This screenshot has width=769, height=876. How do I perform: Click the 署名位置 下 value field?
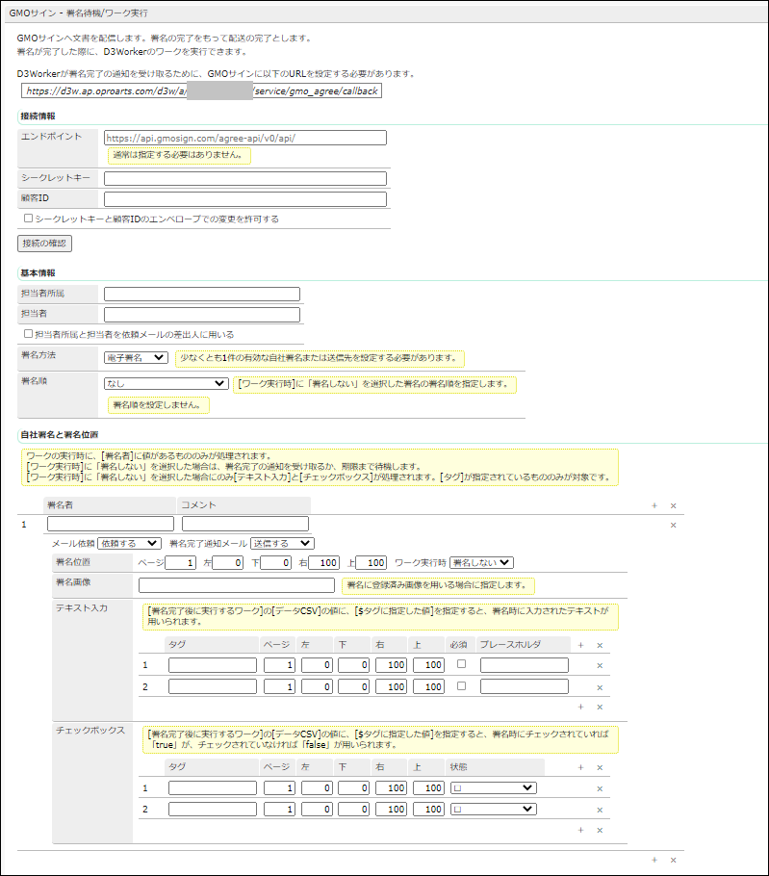276,562
